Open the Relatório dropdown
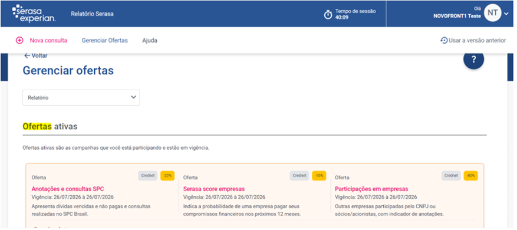The width and height of the screenshot is (517, 230). click(81, 98)
